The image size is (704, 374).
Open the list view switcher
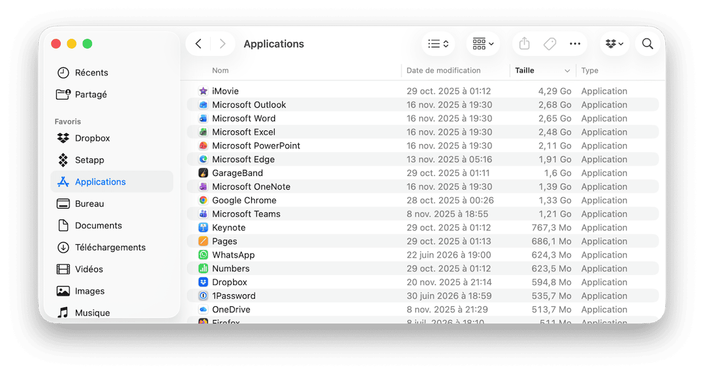pyautogui.click(x=438, y=44)
